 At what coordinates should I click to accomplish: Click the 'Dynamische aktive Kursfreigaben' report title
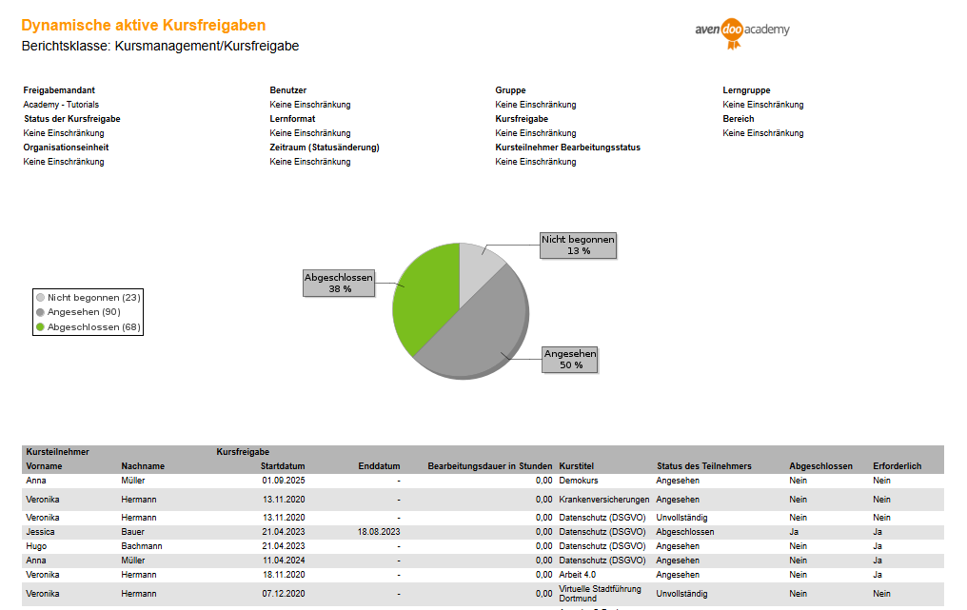coord(144,26)
